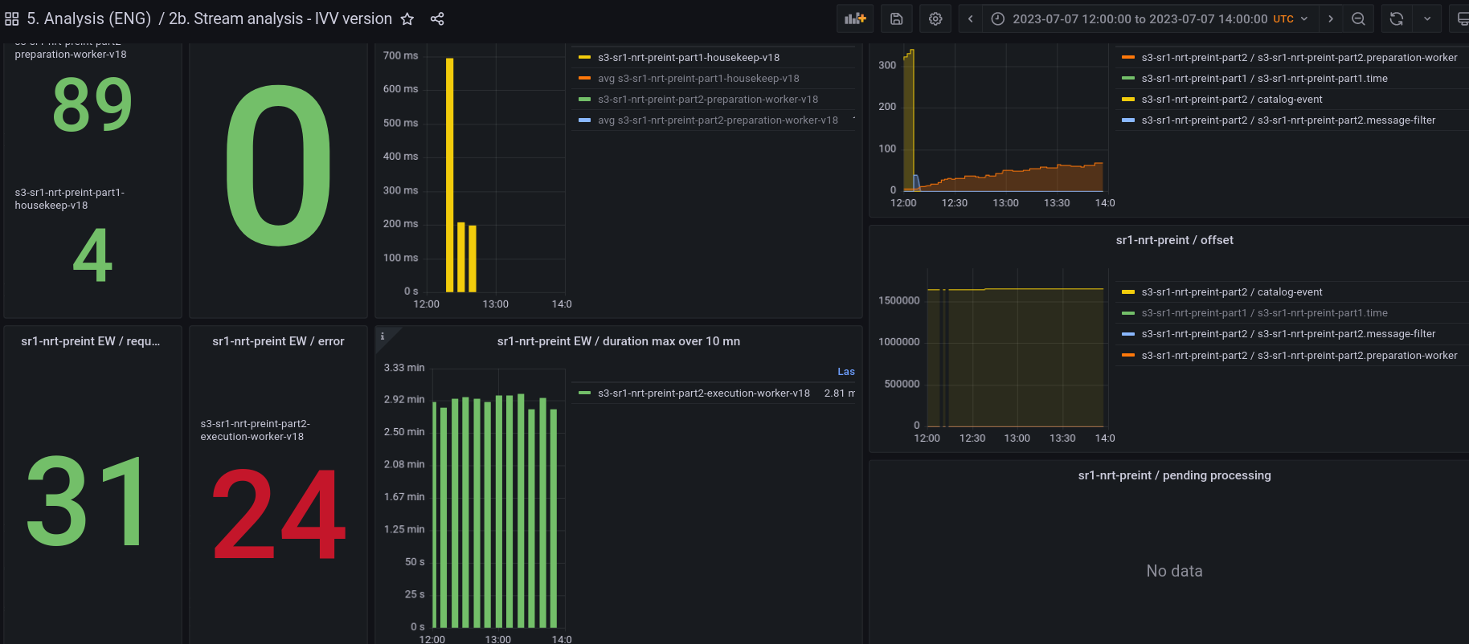Toggle s3-sr1-nrt-preint-part2-execution-worker-v18 legend series
This screenshot has height=644, width=1469.
click(x=704, y=393)
